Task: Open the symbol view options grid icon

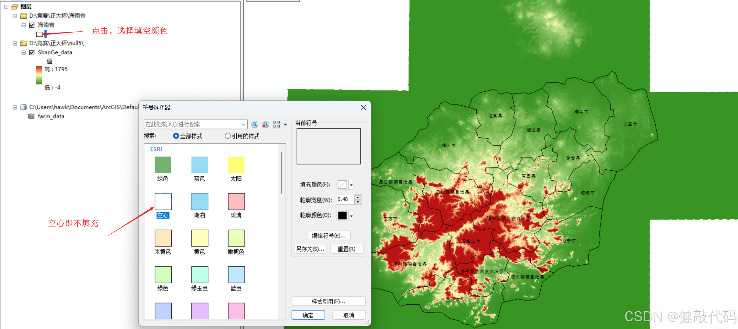Action: point(277,124)
